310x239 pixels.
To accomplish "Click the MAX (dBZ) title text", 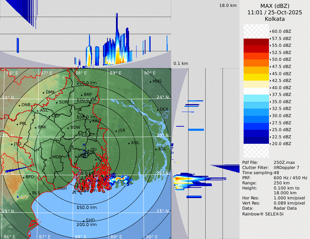I will [x=275, y=6].
